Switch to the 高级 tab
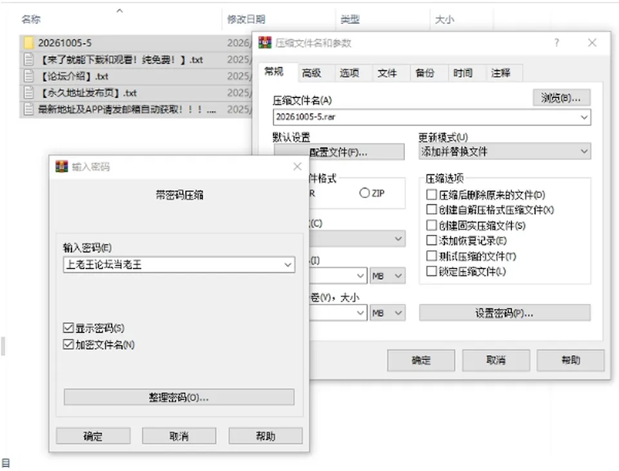The height and width of the screenshot is (471, 619). 311,73
